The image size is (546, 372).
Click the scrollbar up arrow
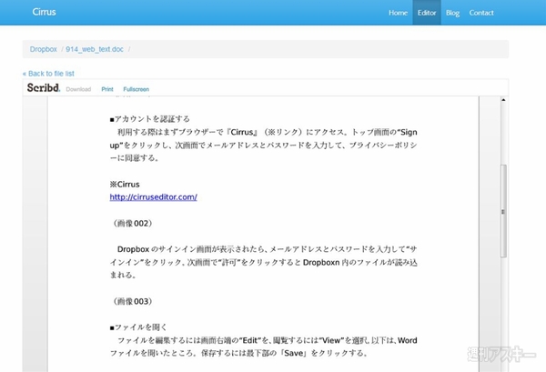point(503,100)
